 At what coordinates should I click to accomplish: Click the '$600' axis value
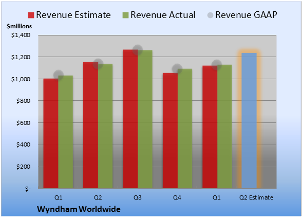coord(23,123)
